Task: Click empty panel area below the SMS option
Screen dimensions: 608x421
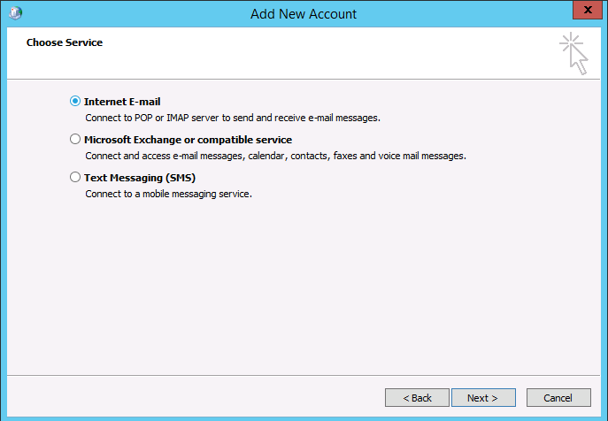Action: click(304, 287)
